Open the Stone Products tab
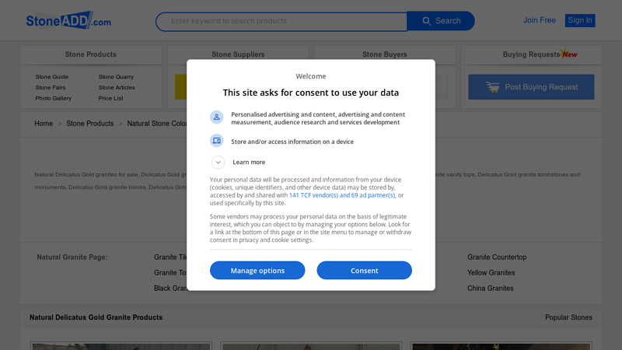622x350 pixels. coord(91,54)
